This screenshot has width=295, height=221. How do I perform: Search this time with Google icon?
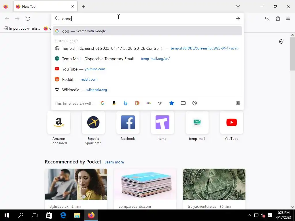[103, 103]
